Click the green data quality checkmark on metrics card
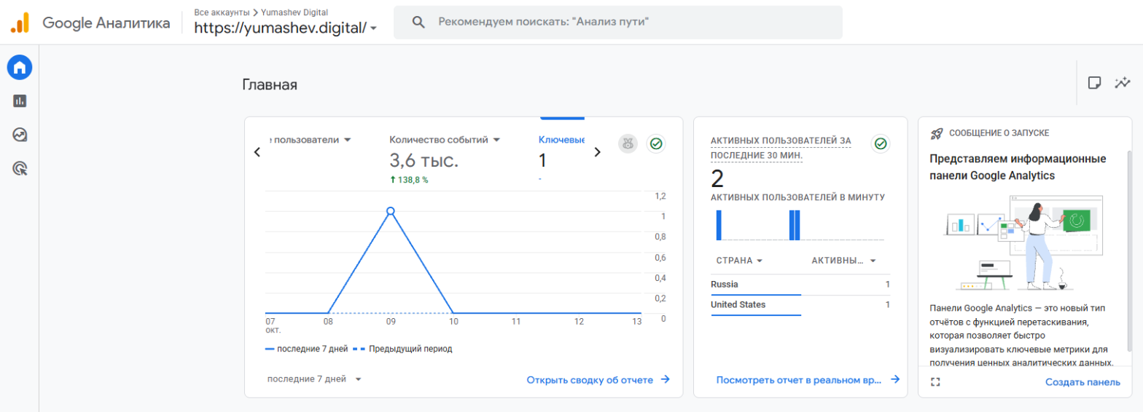1143x412 pixels. 656,144
